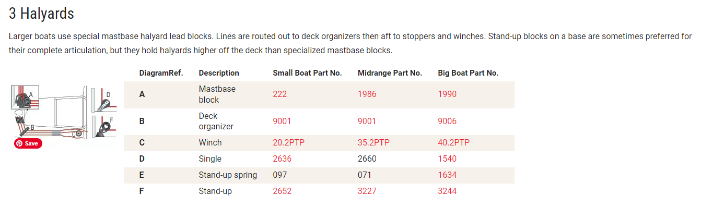Open big boat mastbase block part 1990
This screenshot has height=219, width=701.
pyautogui.click(x=447, y=94)
